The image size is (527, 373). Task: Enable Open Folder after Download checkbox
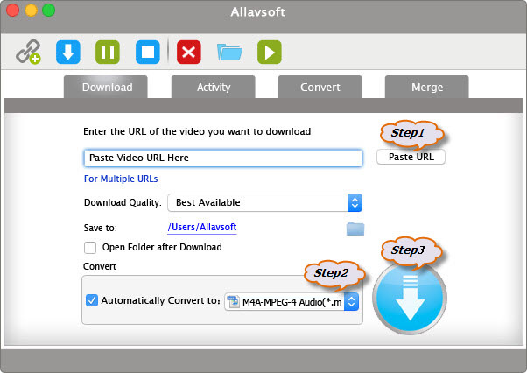[x=90, y=248]
